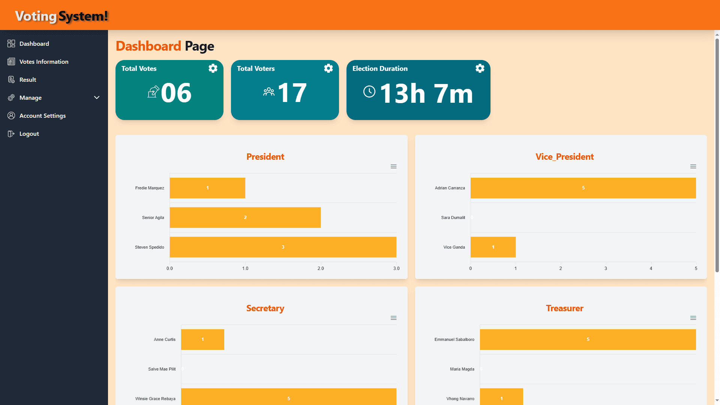Click Fredie Marquez's bar with 1 vote
The width and height of the screenshot is (720, 405).
(207, 188)
